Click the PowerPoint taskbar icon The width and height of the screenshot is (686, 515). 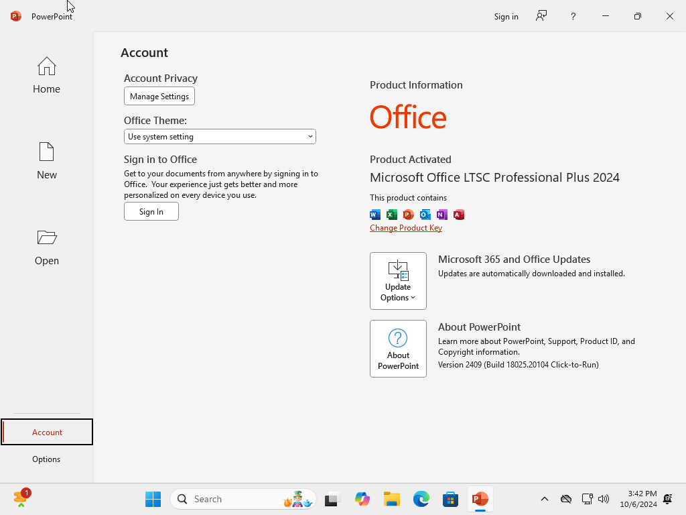tap(480, 499)
